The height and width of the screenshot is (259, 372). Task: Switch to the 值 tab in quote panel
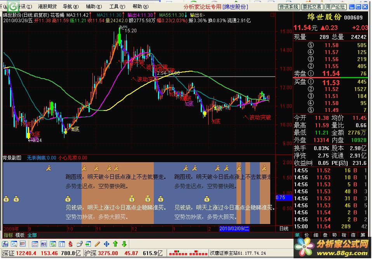point(353,235)
